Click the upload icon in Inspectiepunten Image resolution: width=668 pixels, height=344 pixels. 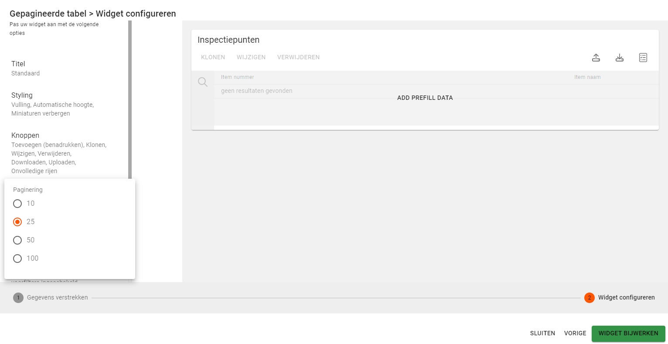(596, 58)
